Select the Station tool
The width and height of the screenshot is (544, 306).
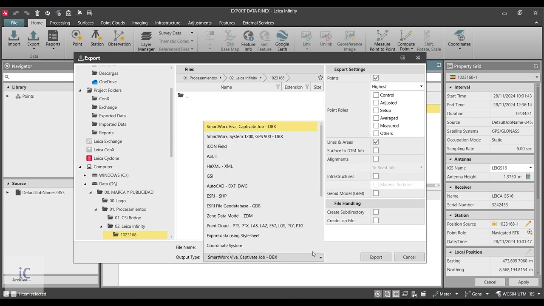coord(97,38)
